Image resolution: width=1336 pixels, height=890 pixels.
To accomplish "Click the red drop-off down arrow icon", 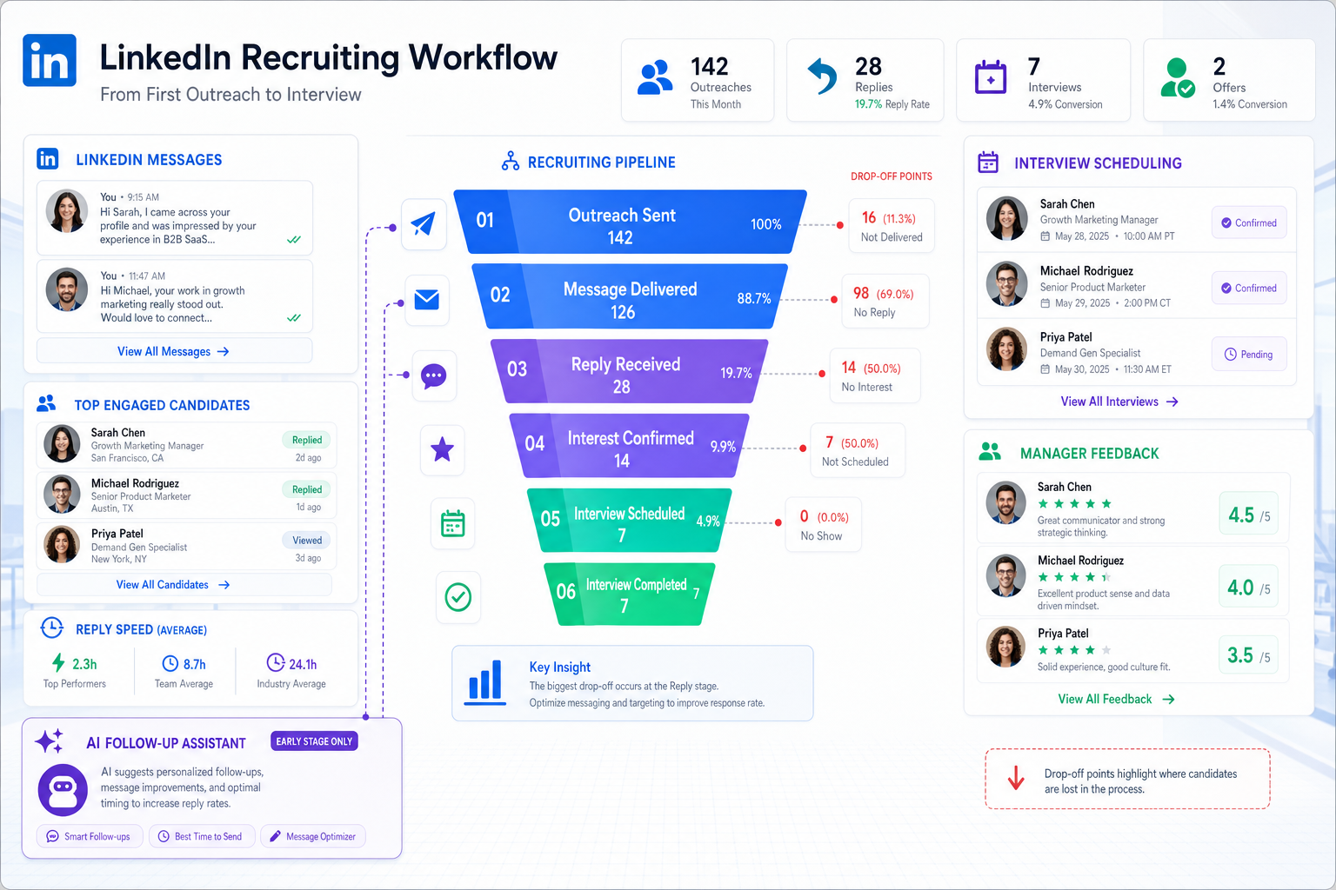I will 1016,777.
